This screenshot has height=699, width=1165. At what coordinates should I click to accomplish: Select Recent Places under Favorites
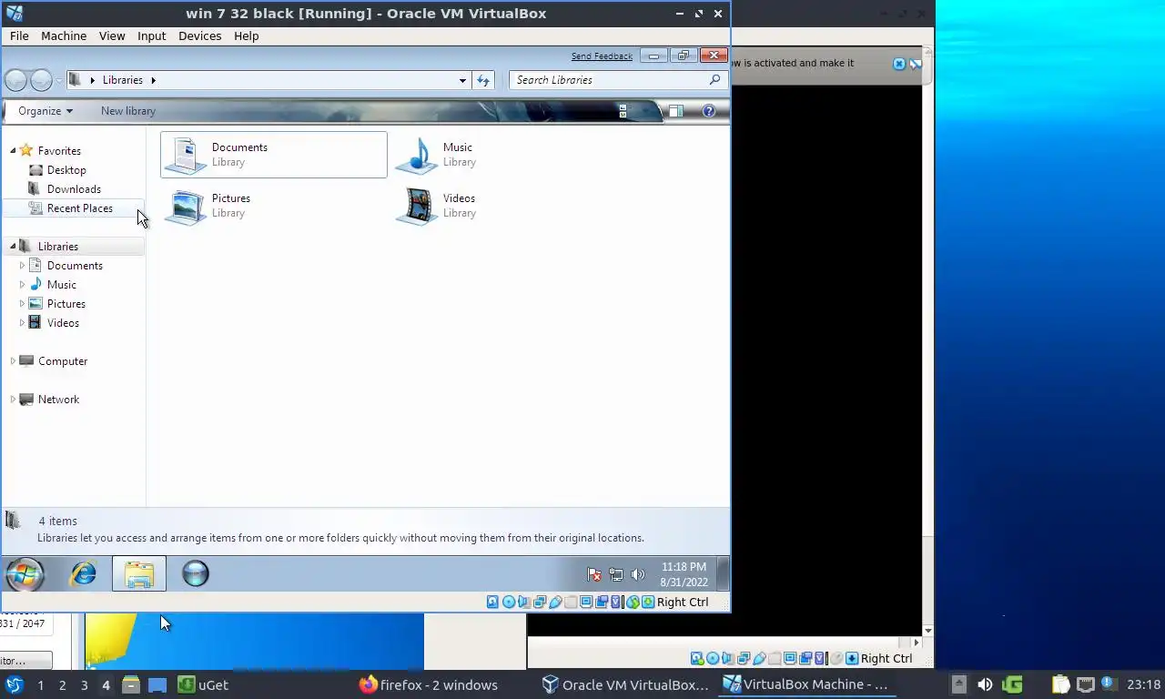click(x=80, y=208)
